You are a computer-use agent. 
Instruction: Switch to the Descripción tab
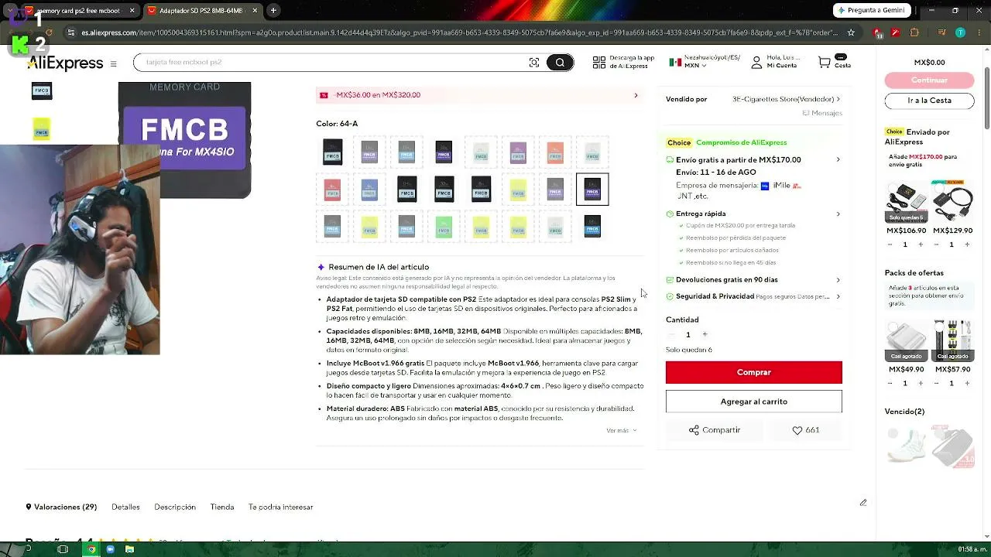175,507
